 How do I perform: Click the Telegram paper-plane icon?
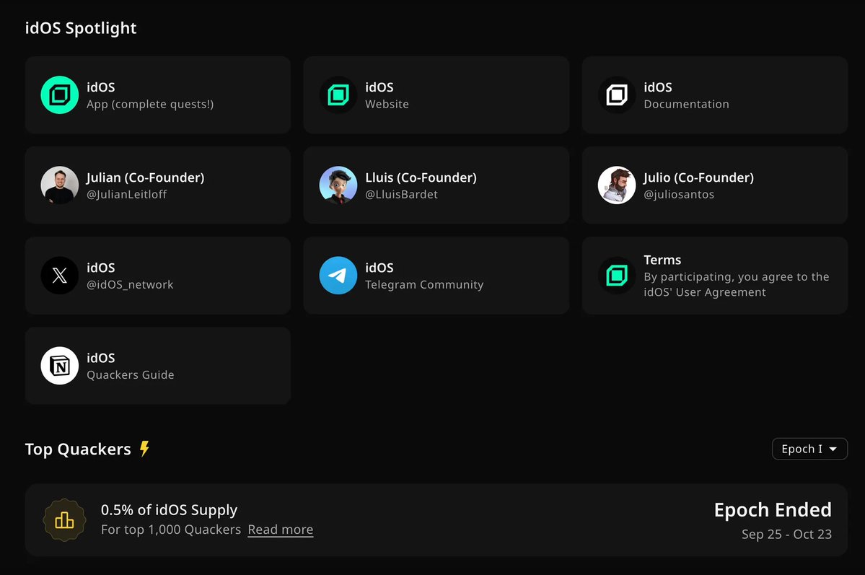[338, 276]
